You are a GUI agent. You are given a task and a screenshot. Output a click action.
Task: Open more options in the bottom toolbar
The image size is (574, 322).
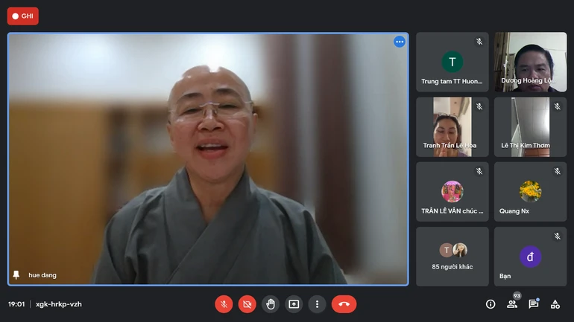pos(317,303)
